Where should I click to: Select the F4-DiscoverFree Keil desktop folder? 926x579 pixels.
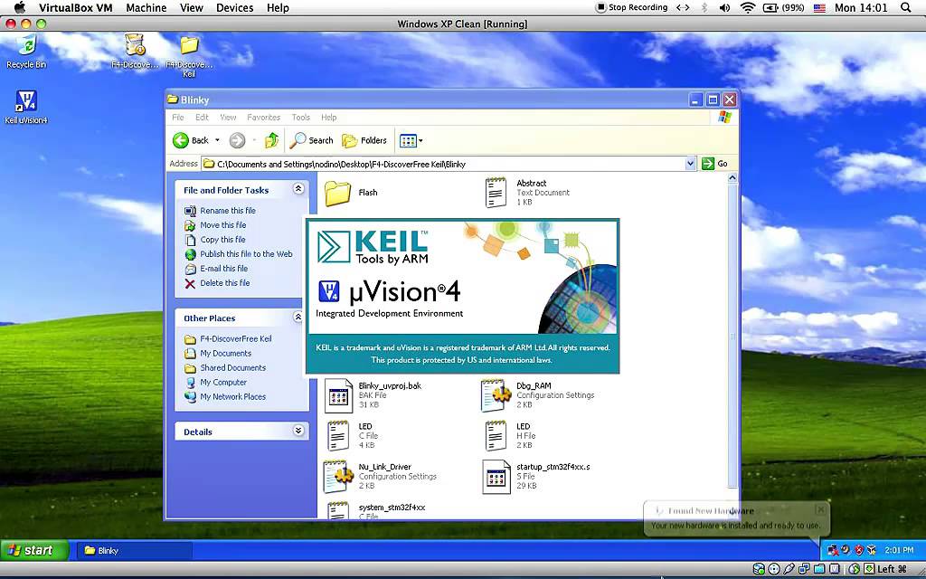tap(189, 55)
